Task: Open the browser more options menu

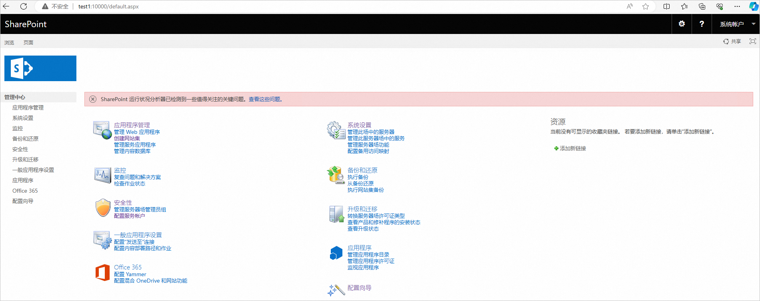Action: click(x=737, y=6)
